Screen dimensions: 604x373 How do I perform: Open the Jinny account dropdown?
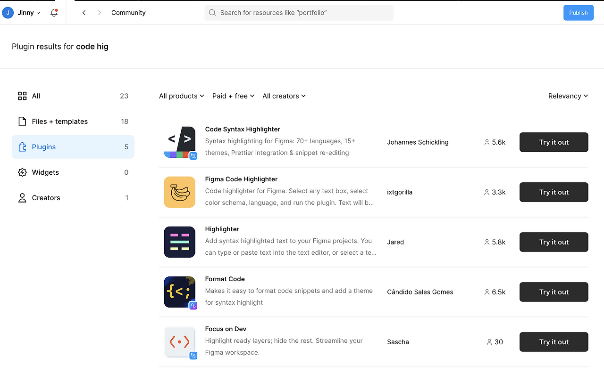(29, 13)
